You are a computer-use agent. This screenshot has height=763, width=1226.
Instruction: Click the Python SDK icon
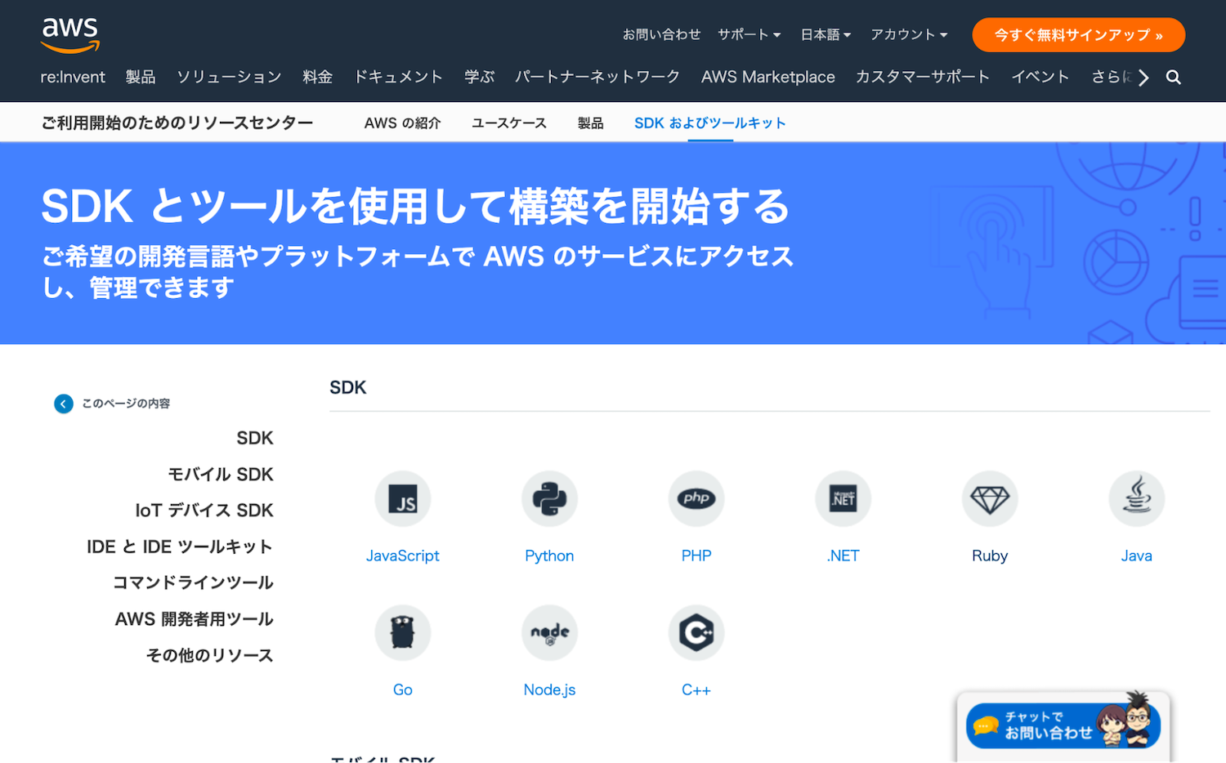pos(549,498)
